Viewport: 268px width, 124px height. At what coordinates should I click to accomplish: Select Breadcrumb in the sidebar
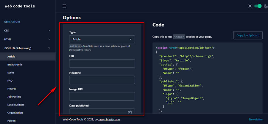(15, 65)
